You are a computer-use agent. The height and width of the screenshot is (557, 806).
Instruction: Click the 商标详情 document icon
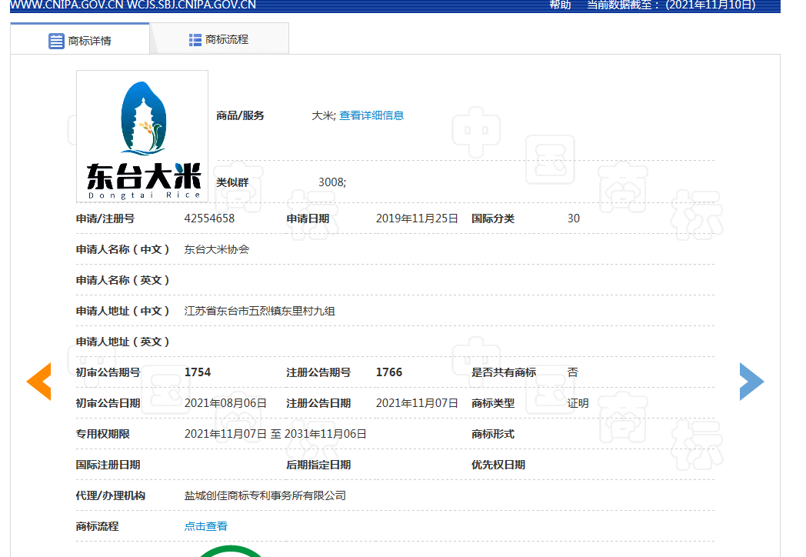[56, 41]
